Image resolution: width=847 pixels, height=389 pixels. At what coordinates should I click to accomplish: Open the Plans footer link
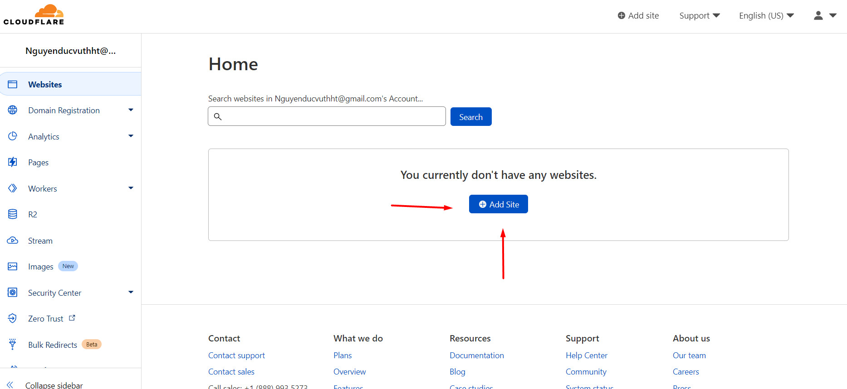(x=343, y=355)
